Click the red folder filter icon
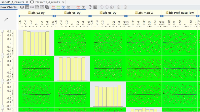 pos(53,7)
